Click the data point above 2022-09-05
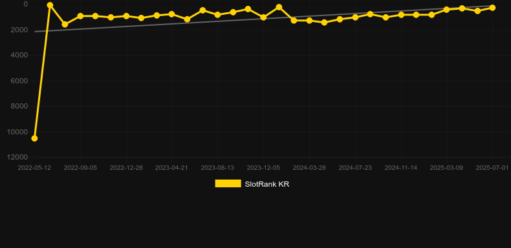This screenshot has width=511, height=248. (80, 16)
